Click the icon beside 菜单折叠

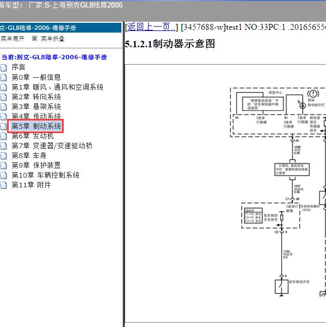tap(34, 39)
